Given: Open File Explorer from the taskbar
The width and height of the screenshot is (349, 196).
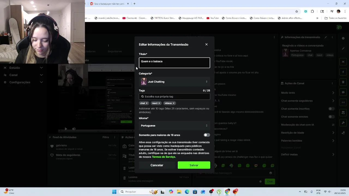Looking at the screenshot, I should 179,192.
